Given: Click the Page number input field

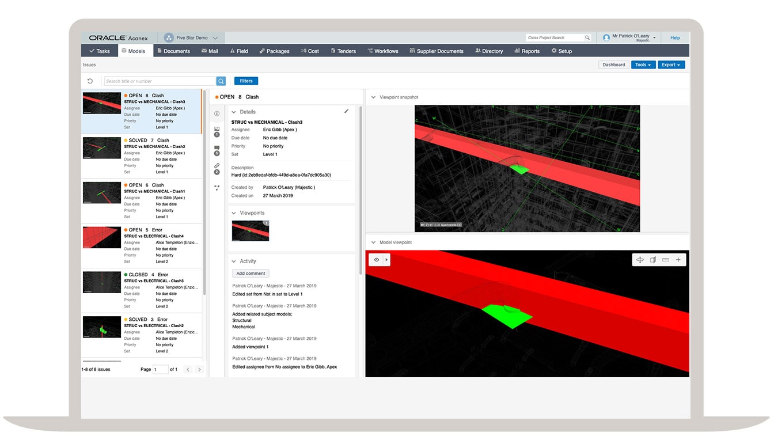Looking at the screenshot, I should (160, 369).
